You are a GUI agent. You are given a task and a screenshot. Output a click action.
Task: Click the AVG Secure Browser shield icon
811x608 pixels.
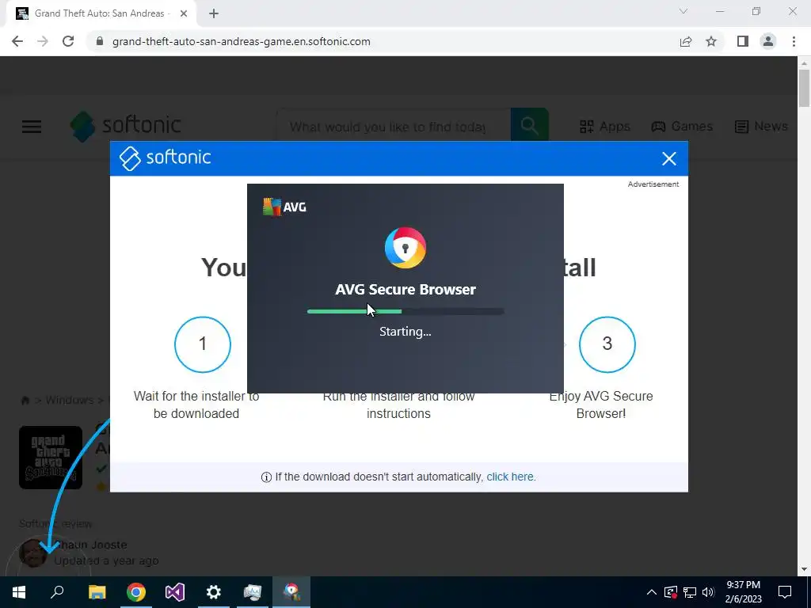[x=405, y=248]
